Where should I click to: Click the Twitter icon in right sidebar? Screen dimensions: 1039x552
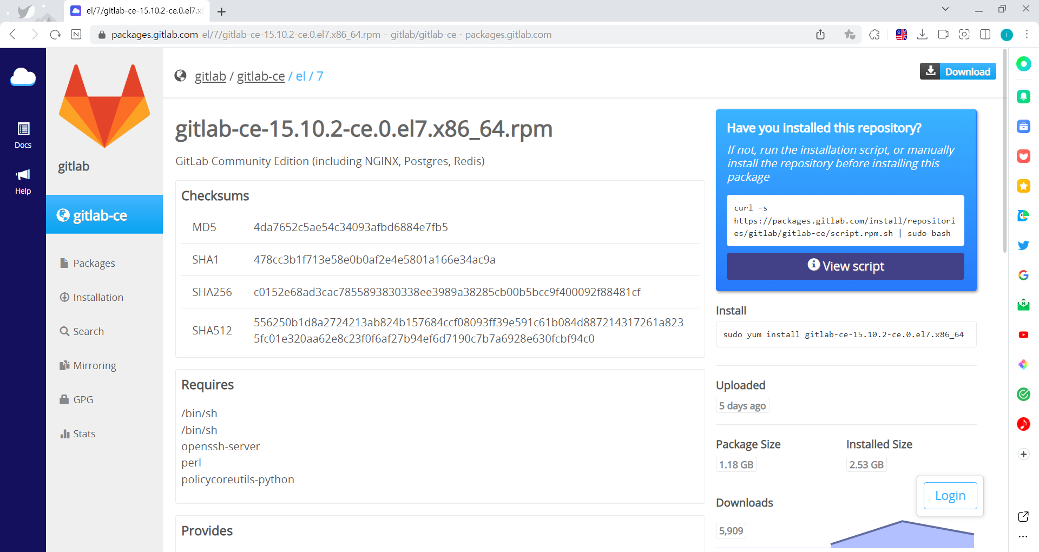point(1023,245)
